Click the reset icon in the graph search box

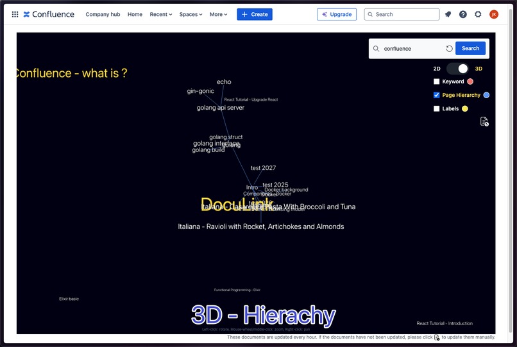click(449, 49)
